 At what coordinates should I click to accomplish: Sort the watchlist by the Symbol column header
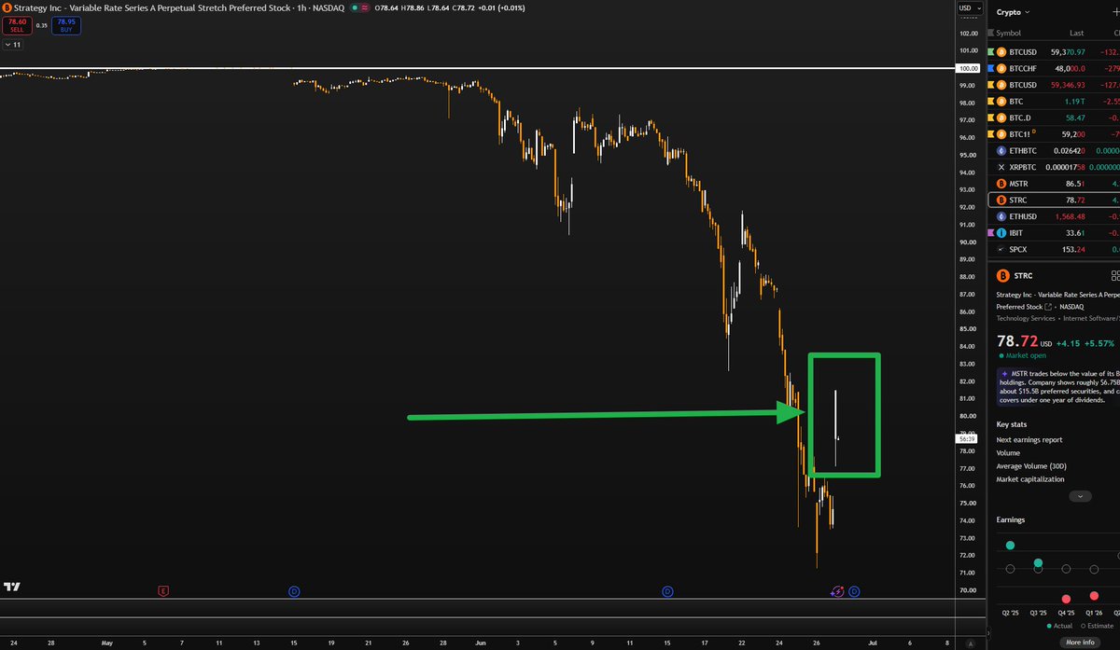click(1009, 33)
